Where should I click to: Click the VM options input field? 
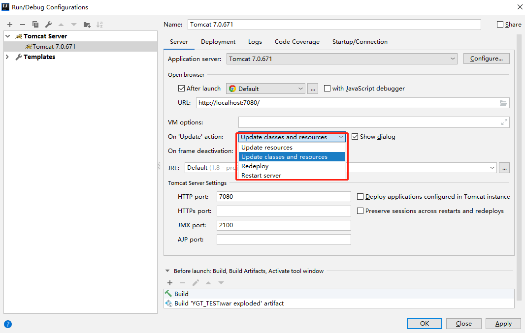tap(374, 122)
